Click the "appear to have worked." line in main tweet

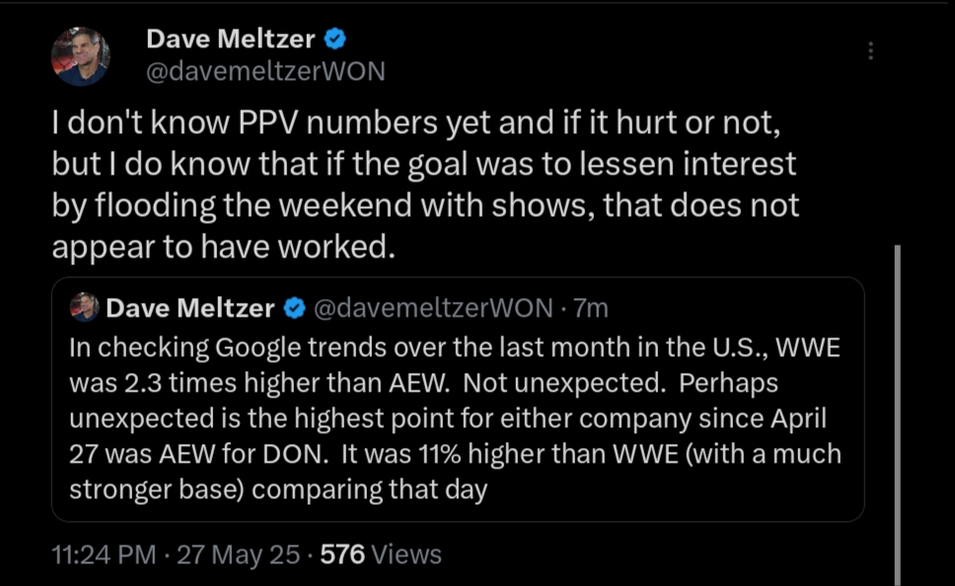pyautogui.click(x=223, y=247)
